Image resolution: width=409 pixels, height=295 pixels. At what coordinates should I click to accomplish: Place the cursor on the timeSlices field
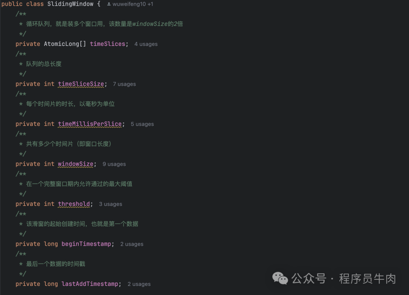tap(108, 44)
